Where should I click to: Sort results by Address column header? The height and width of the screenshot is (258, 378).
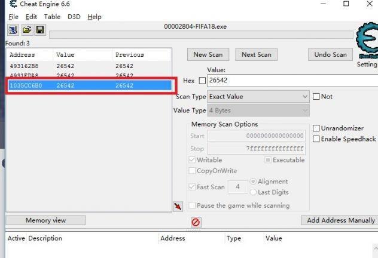pos(29,55)
